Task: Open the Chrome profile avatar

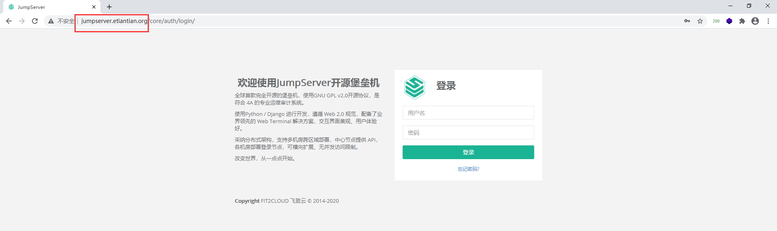Action: (x=755, y=21)
